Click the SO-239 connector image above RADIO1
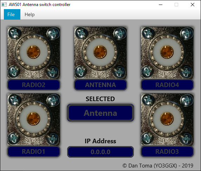The image size is (201, 171). 34,119
